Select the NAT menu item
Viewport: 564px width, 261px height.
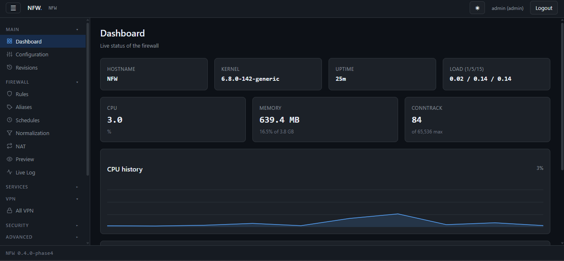tap(43, 146)
